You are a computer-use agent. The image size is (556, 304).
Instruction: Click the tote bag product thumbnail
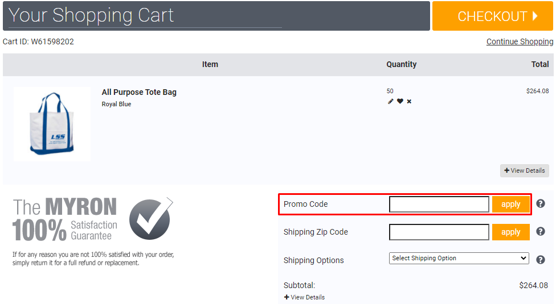52,124
